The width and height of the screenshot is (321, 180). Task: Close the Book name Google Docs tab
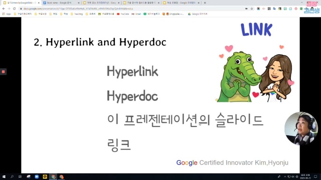point(78,3)
